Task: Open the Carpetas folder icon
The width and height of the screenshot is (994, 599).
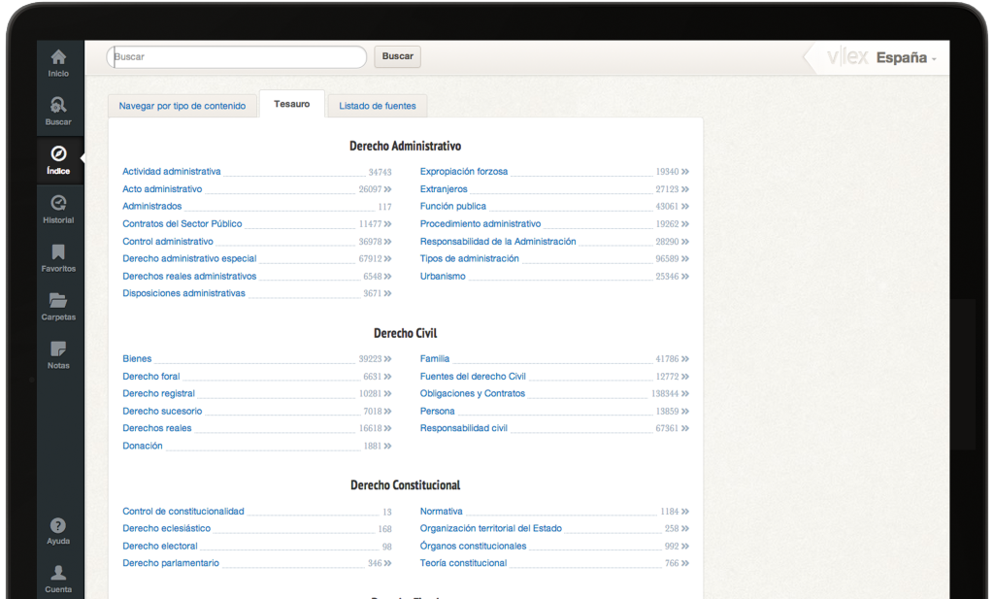Action: point(58,301)
